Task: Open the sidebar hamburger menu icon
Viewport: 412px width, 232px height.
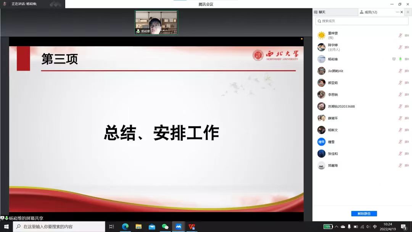Action: pos(408,12)
